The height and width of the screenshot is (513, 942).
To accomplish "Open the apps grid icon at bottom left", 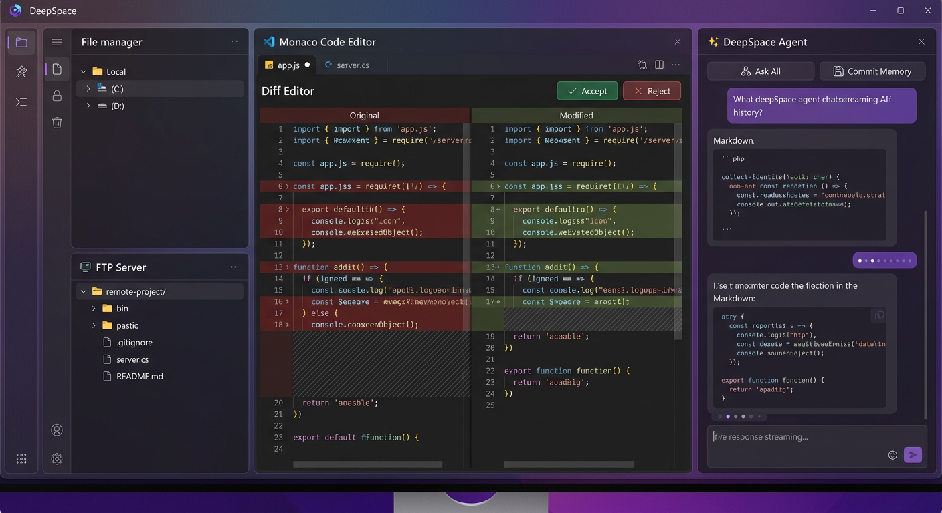I will click(x=21, y=459).
